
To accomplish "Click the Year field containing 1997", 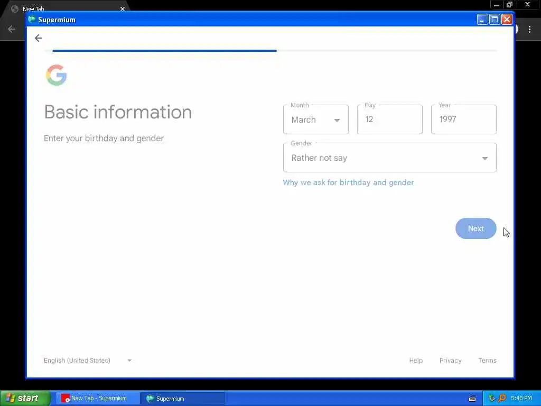I will (464, 119).
